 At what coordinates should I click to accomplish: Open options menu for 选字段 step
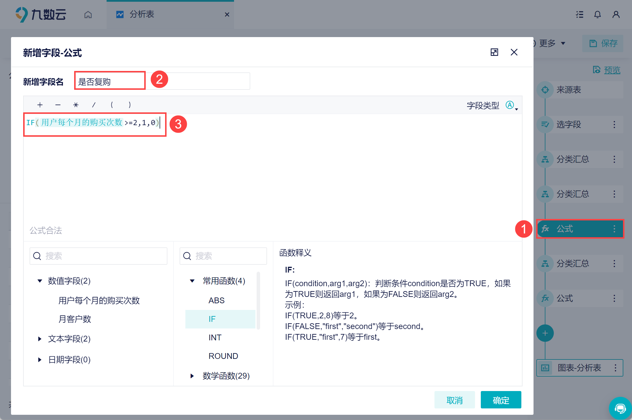point(614,125)
